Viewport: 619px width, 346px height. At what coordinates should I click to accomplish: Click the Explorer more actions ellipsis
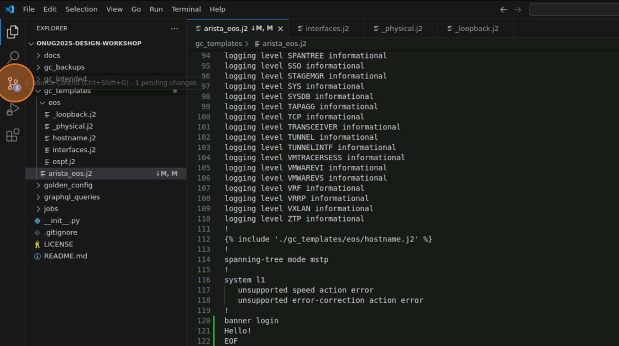(x=175, y=29)
